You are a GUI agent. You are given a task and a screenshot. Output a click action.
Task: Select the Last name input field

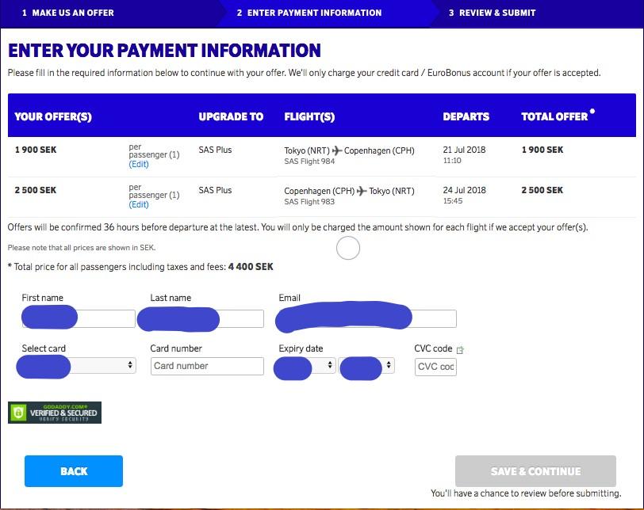[207, 318]
